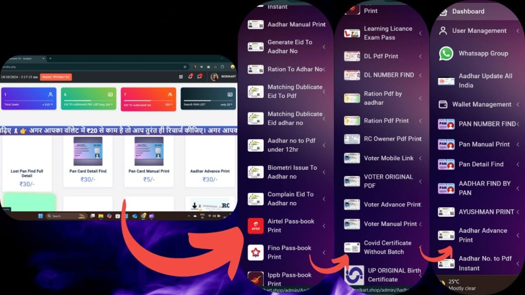525x295 pixels.
Task: Open the apps grid icon in dashboard header
Action: (x=181, y=76)
